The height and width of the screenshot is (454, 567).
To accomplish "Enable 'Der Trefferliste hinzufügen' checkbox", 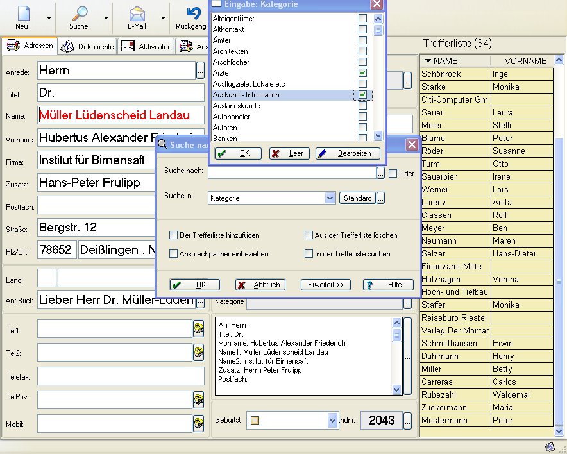I will 173,235.
